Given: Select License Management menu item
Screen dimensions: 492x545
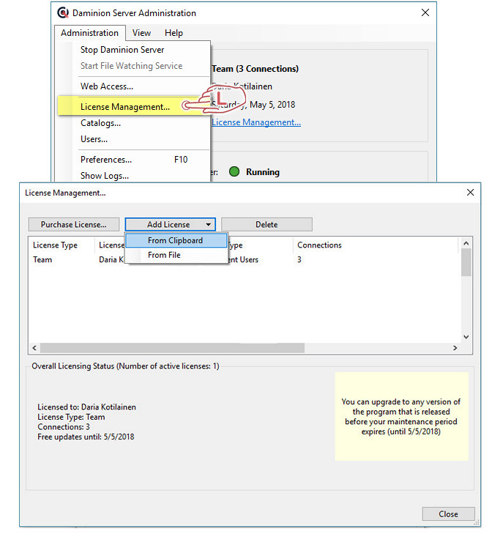Looking at the screenshot, I should click(x=125, y=107).
